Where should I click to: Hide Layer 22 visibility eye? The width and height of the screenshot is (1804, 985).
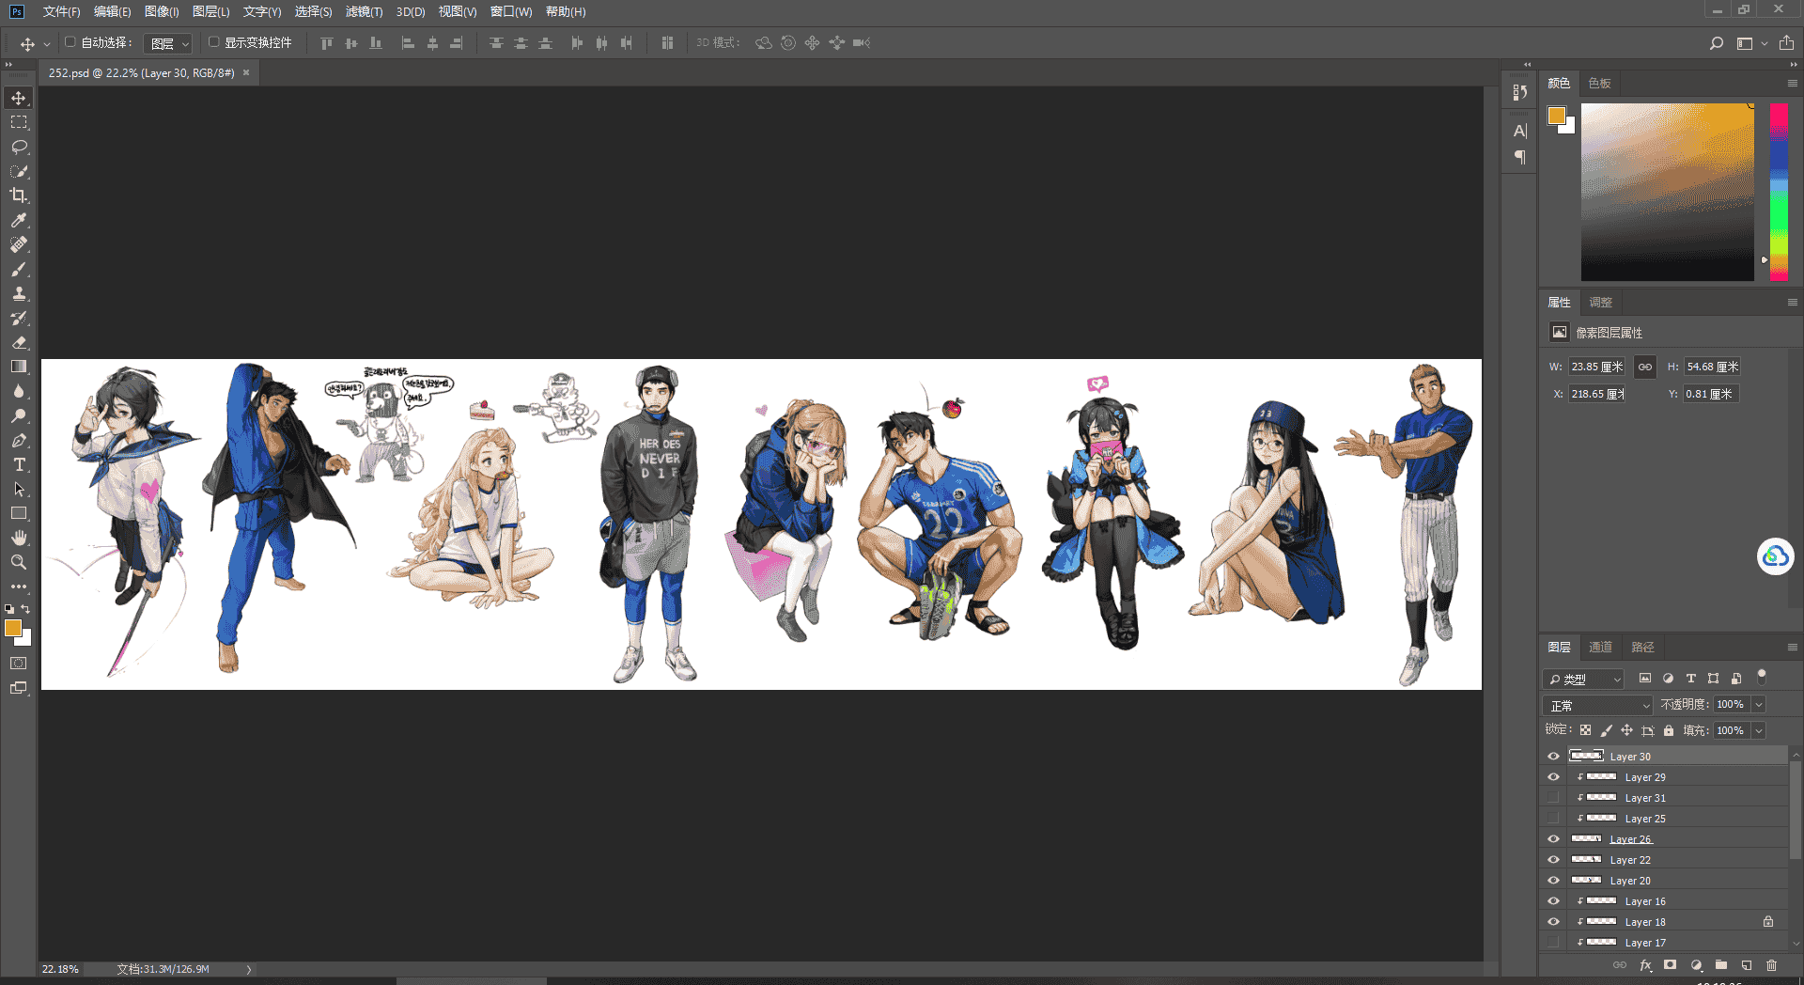[x=1553, y=860]
